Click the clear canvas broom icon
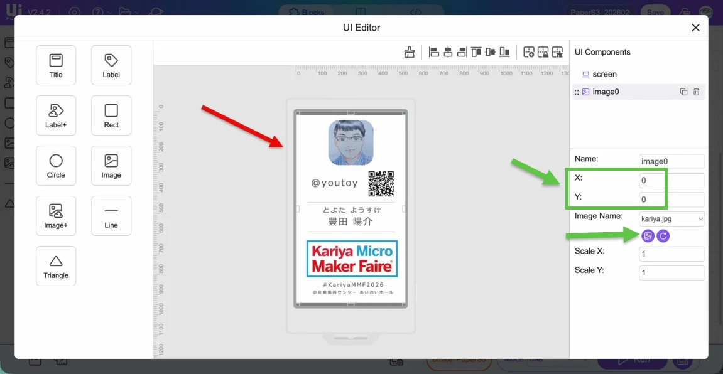723x374 pixels. click(x=410, y=52)
